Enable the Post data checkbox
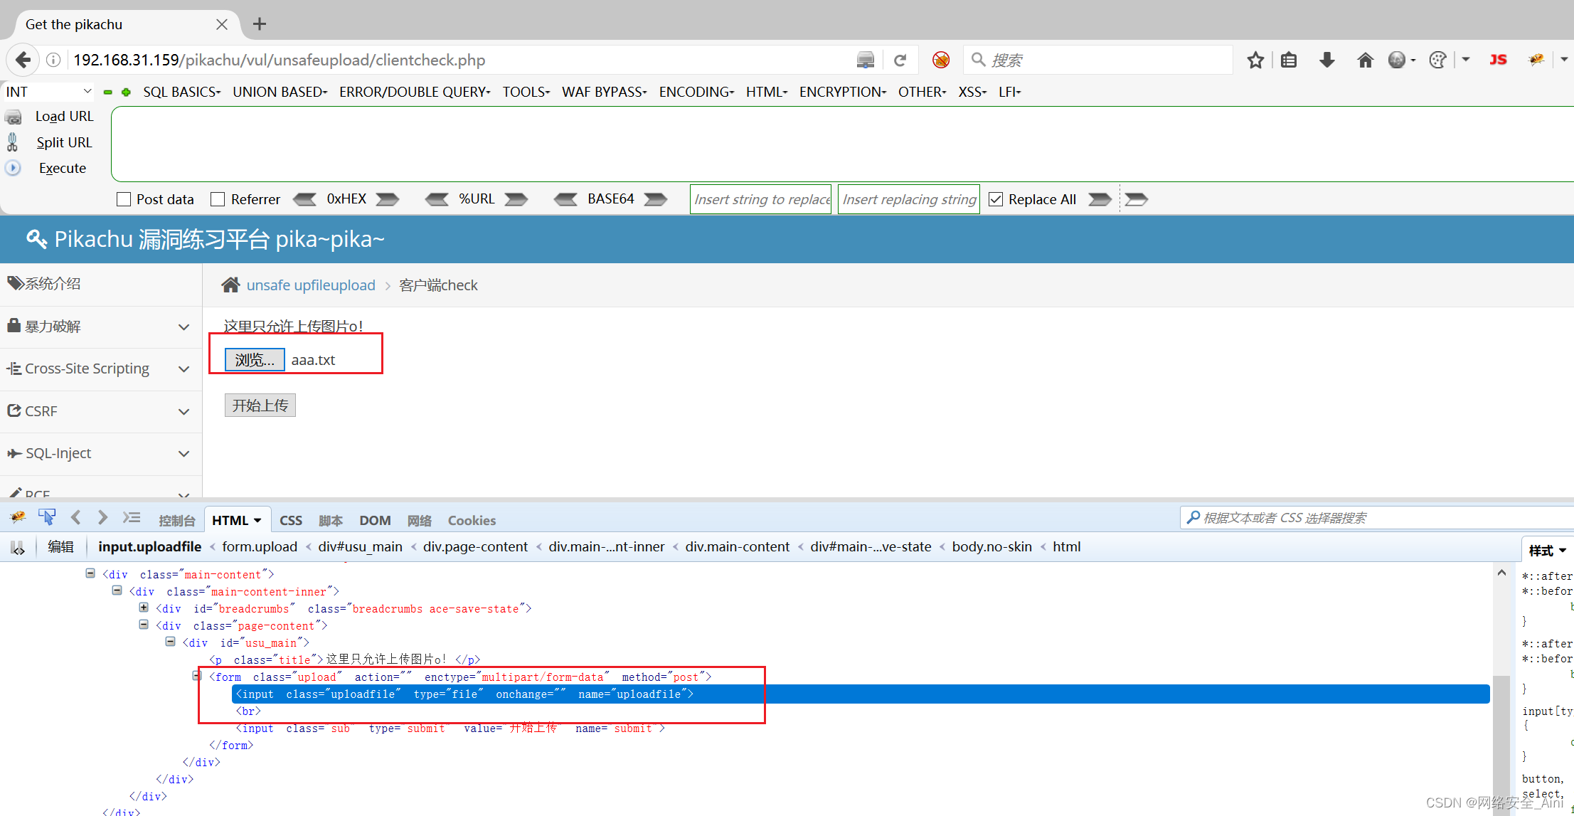 tap(124, 199)
